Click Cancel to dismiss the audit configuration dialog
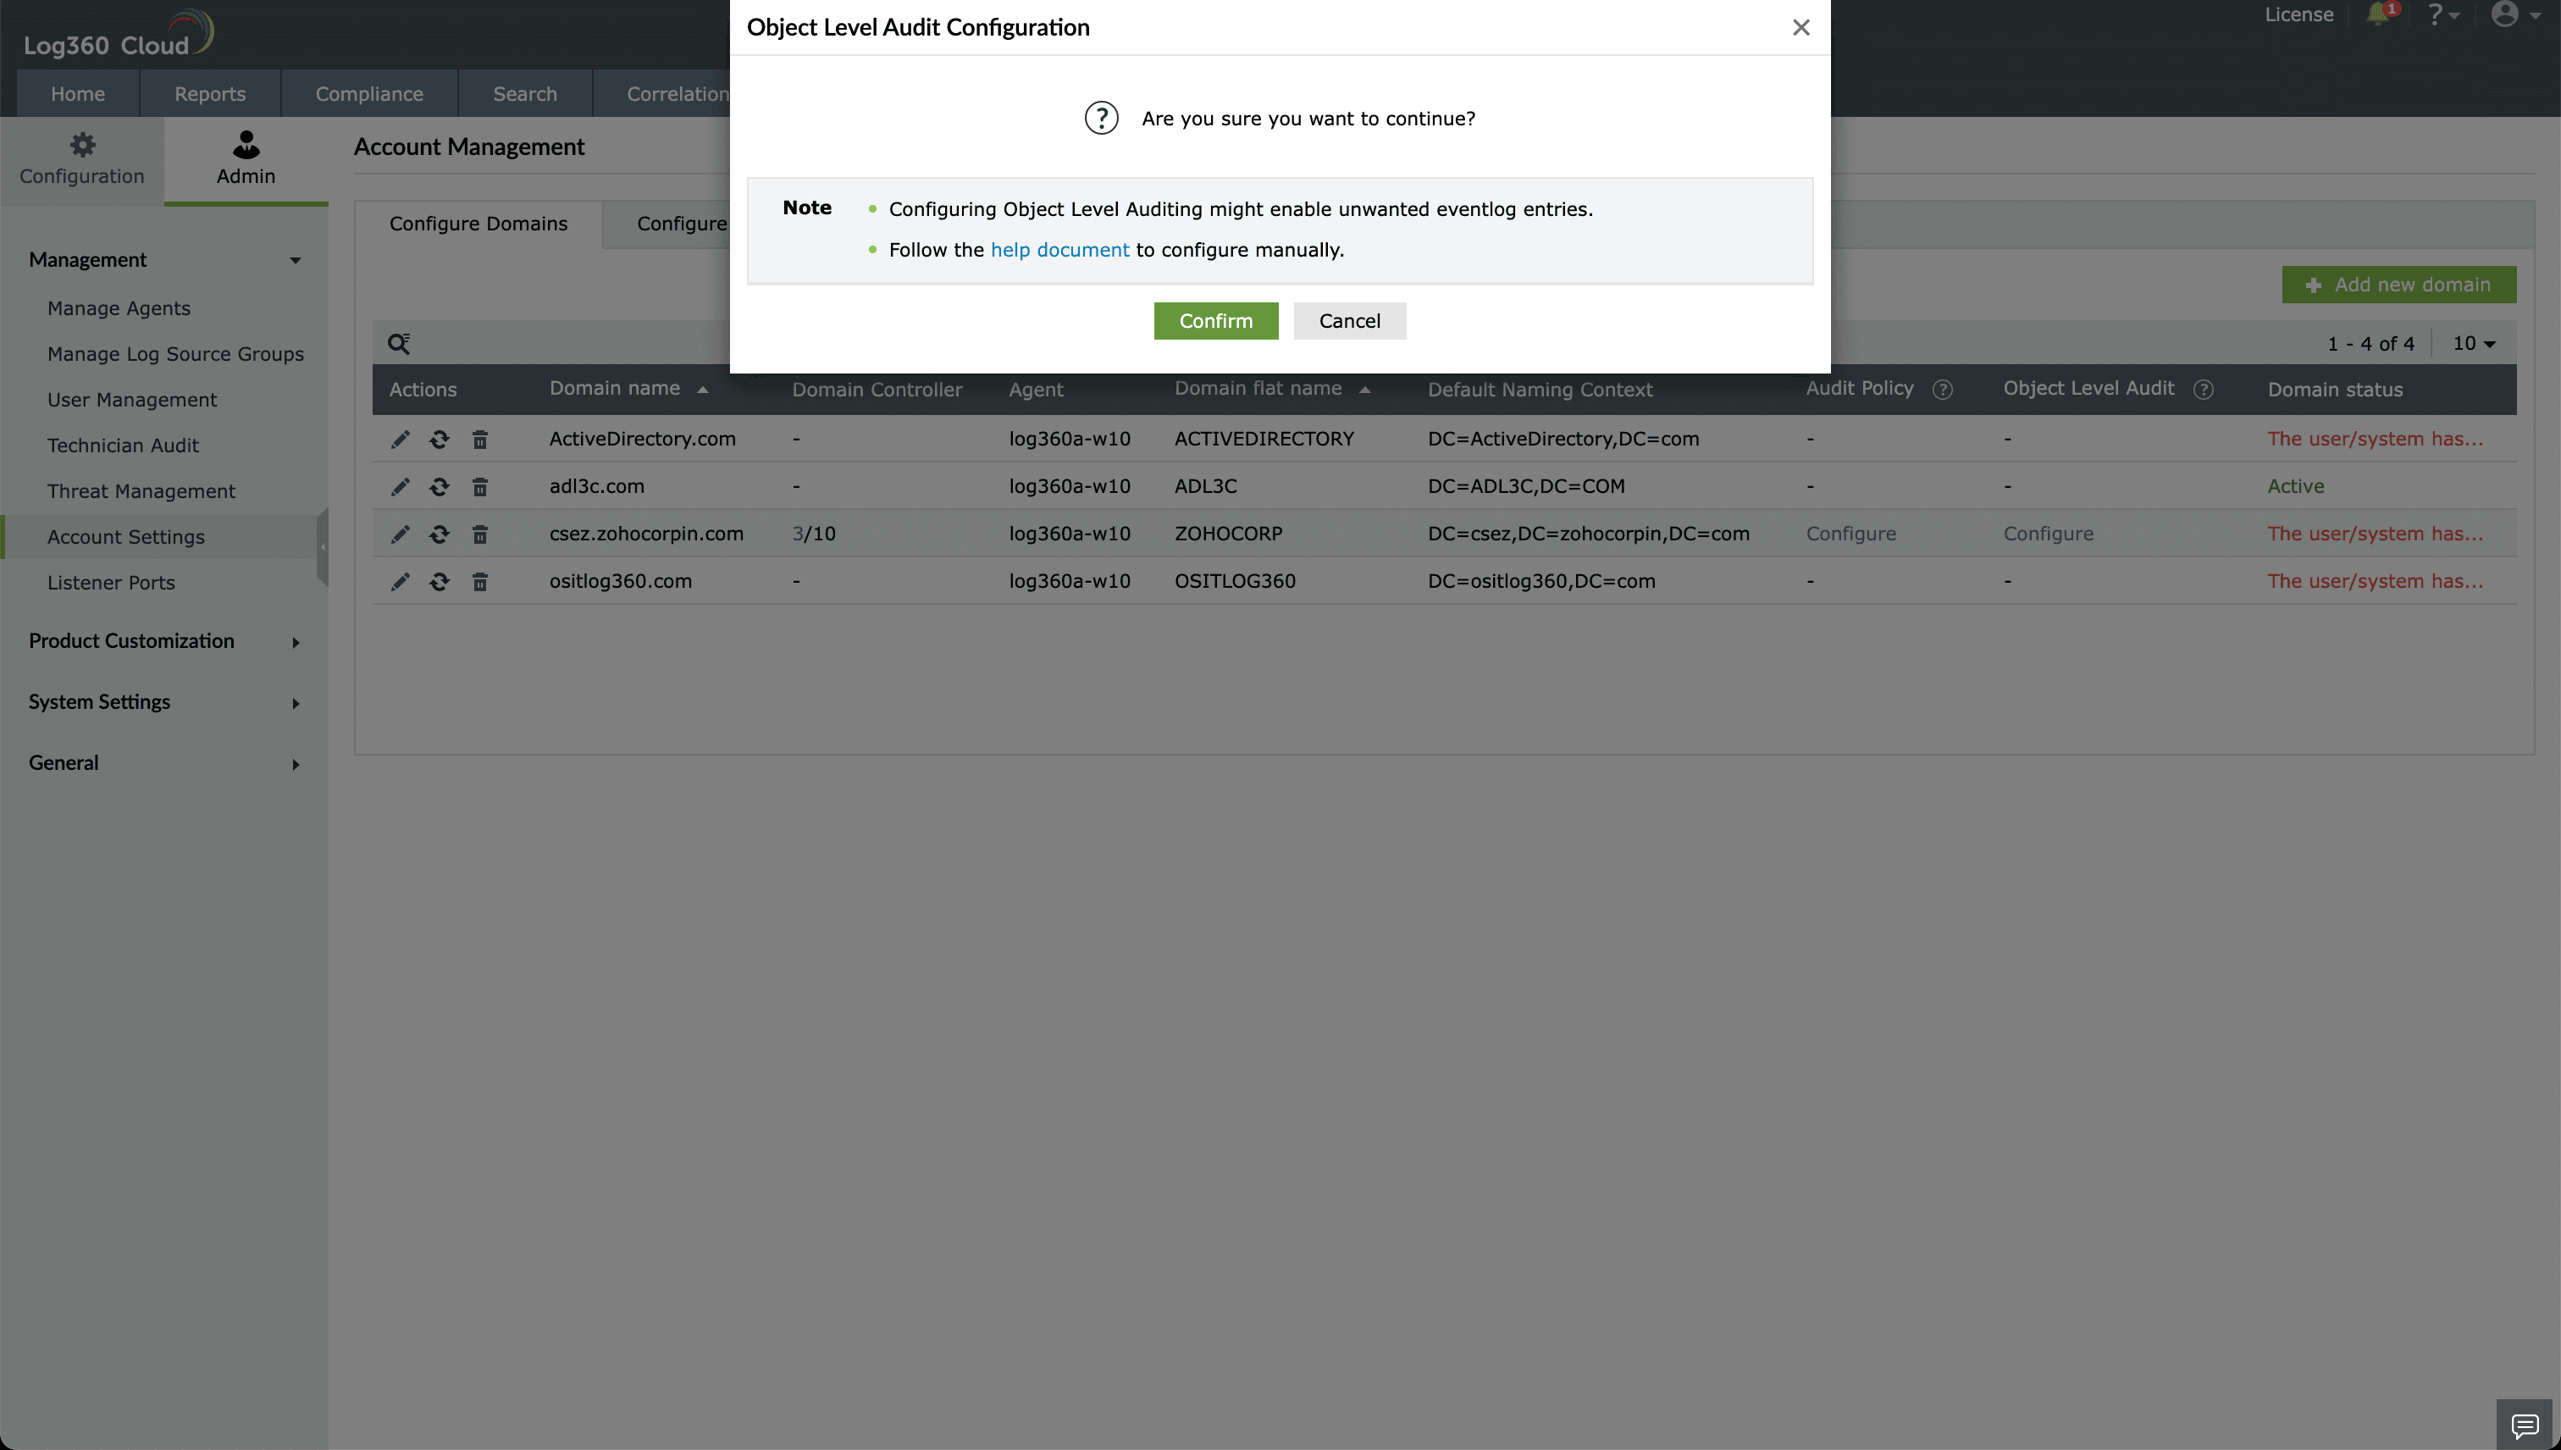Image resolution: width=2561 pixels, height=1450 pixels. [1349, 320]
